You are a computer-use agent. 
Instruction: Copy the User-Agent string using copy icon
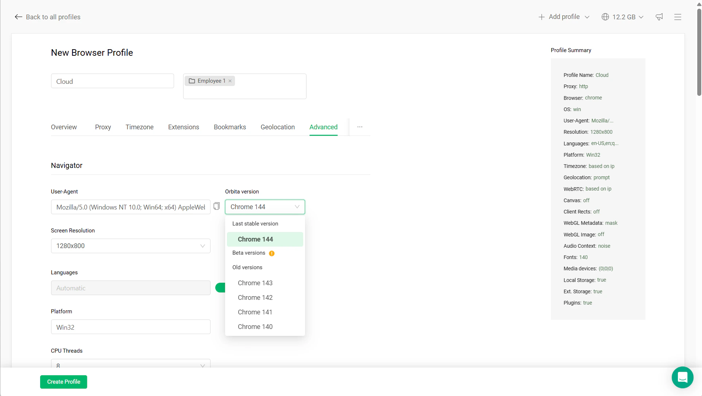pyautogui.click(x=216, y=206)
